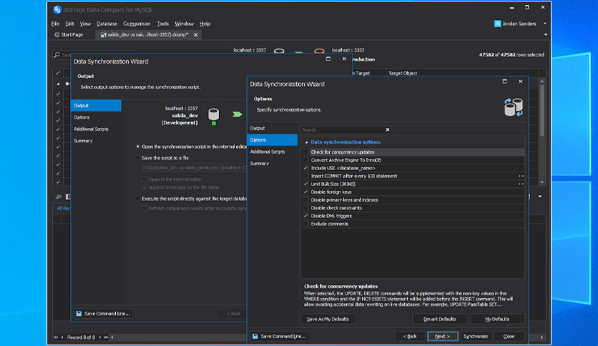Go to last record in navigator
This screenshot has height=346, width=598.
click(x=106, y=337)
